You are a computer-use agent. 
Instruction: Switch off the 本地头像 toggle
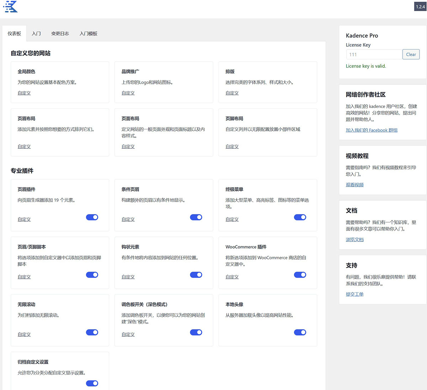point(300,332)
